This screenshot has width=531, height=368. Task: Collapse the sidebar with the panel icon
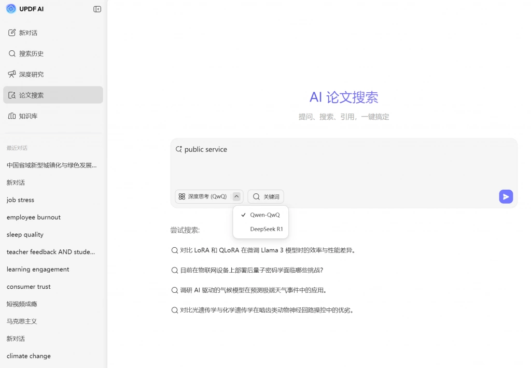click(x=97, y=9)
